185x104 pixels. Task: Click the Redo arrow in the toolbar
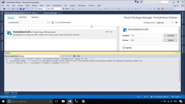coord(32,9)
